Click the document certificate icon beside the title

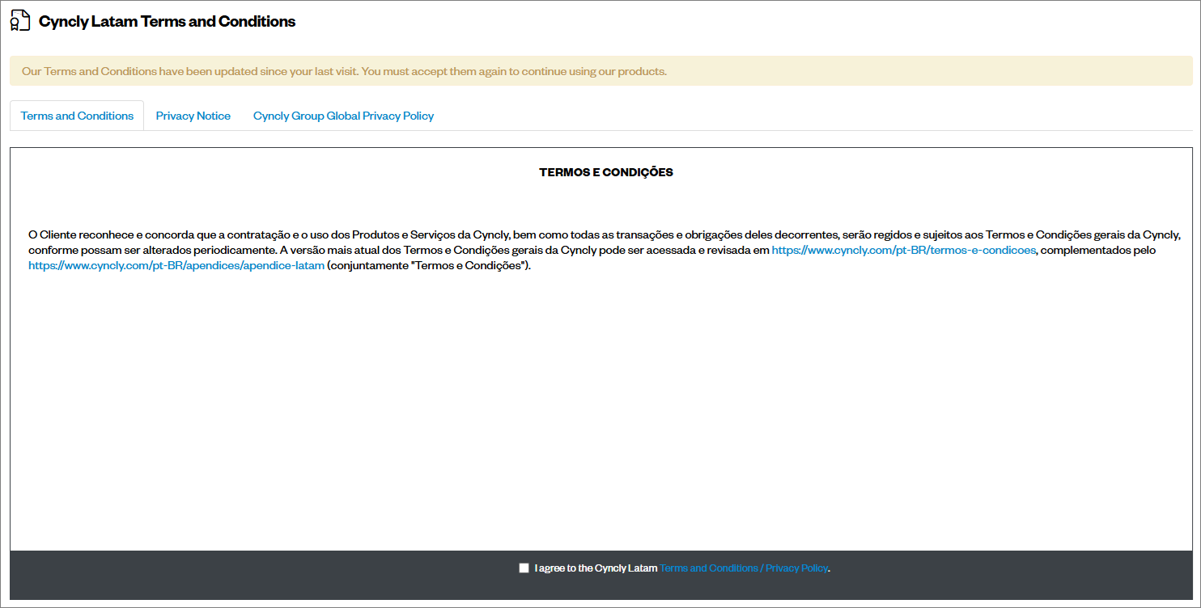click(x=20, y=21)
